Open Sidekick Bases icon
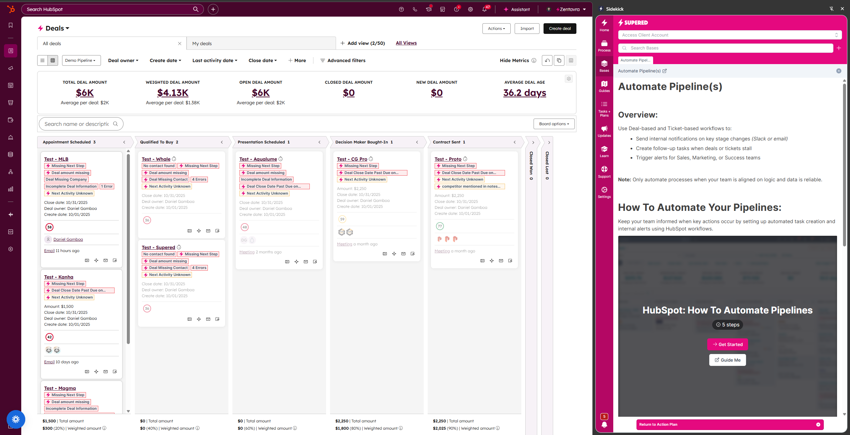Image resolution: width=850 pixels, height=435 pixels. click(604, 66)
